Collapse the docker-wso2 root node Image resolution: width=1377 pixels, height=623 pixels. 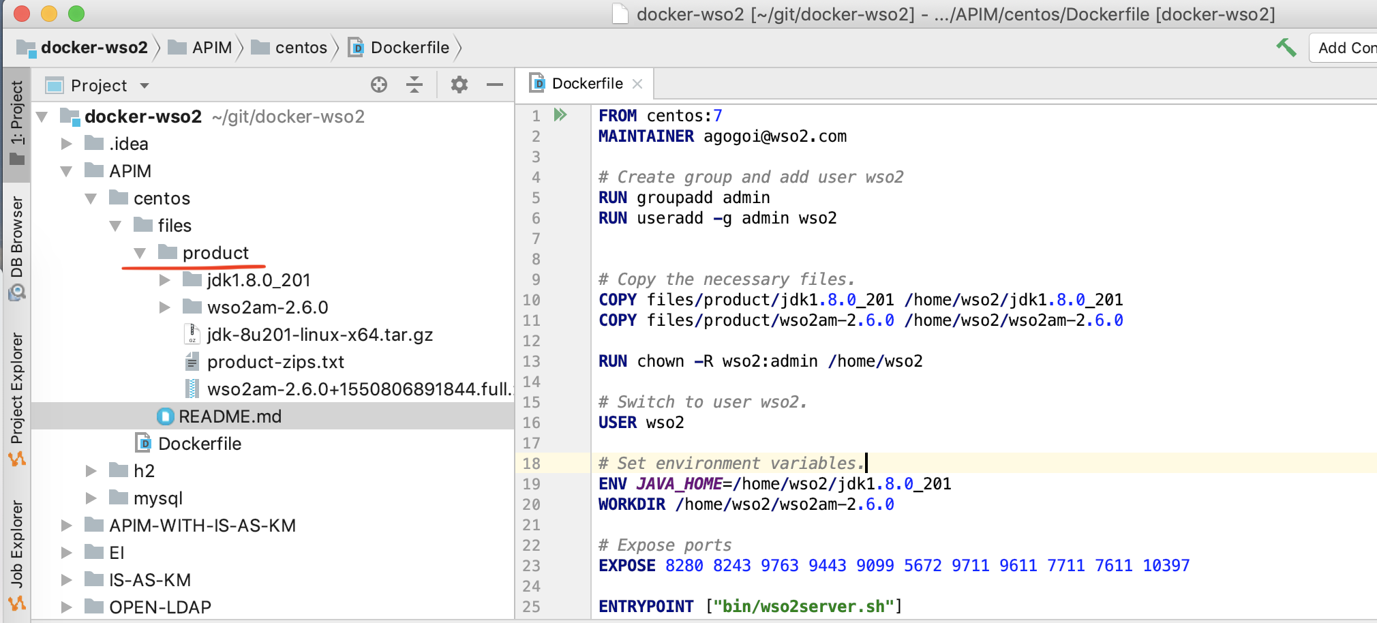point(42,117)
